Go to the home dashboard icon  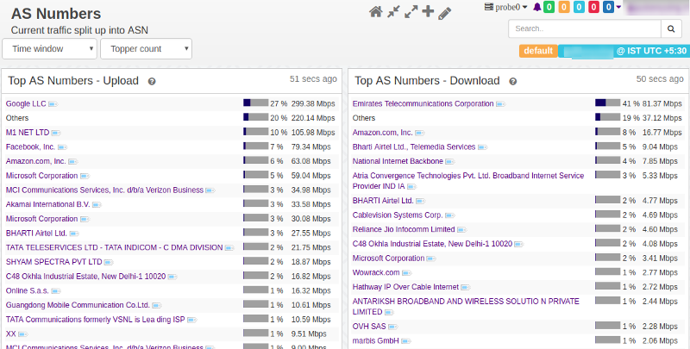pos(375,12)
